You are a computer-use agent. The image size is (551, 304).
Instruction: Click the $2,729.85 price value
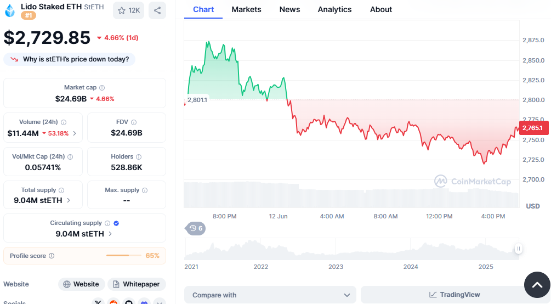click(x=47, y=38)
